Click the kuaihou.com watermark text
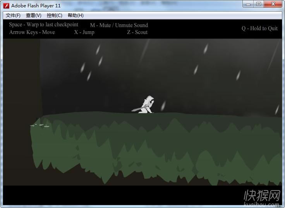Image resolution: width=285 pixels, height=208 pixels. click(261, 205)
